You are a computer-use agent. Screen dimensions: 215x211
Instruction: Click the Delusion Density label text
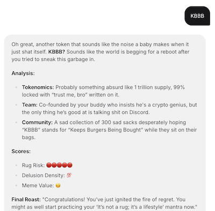[x=44, y=175]
